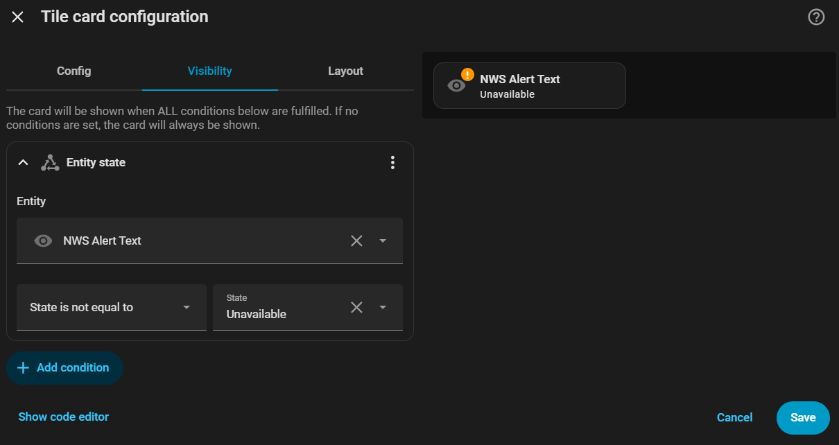Clear the NWS Alert Text entity selection
The height and width of the screenshot is (445, 839).
(356, 241)
